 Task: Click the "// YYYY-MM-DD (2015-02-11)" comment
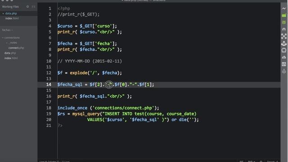[90, 61]
